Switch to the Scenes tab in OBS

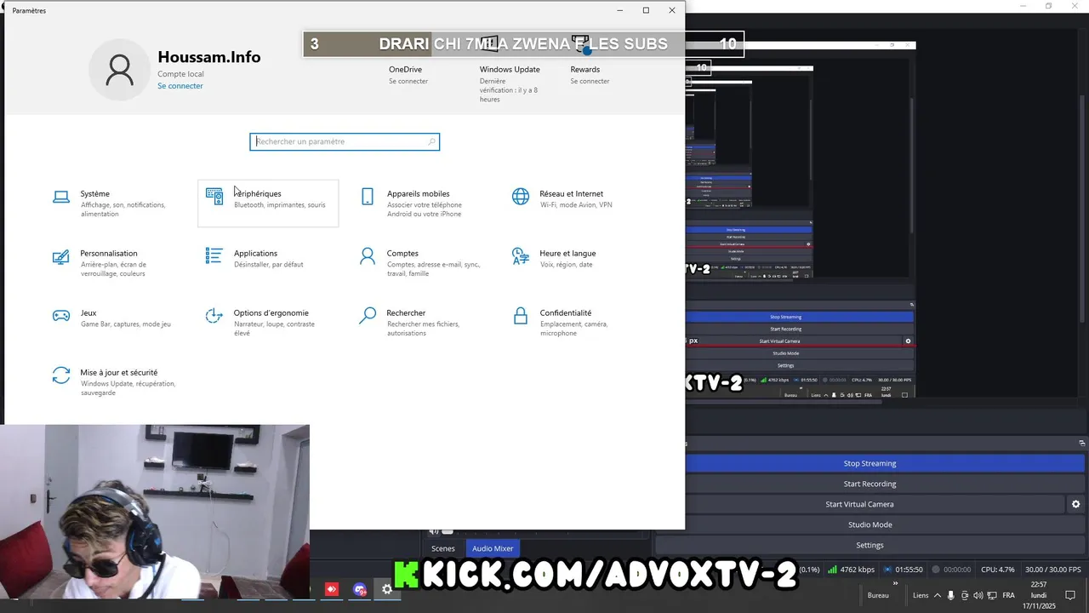pos(443,548)
